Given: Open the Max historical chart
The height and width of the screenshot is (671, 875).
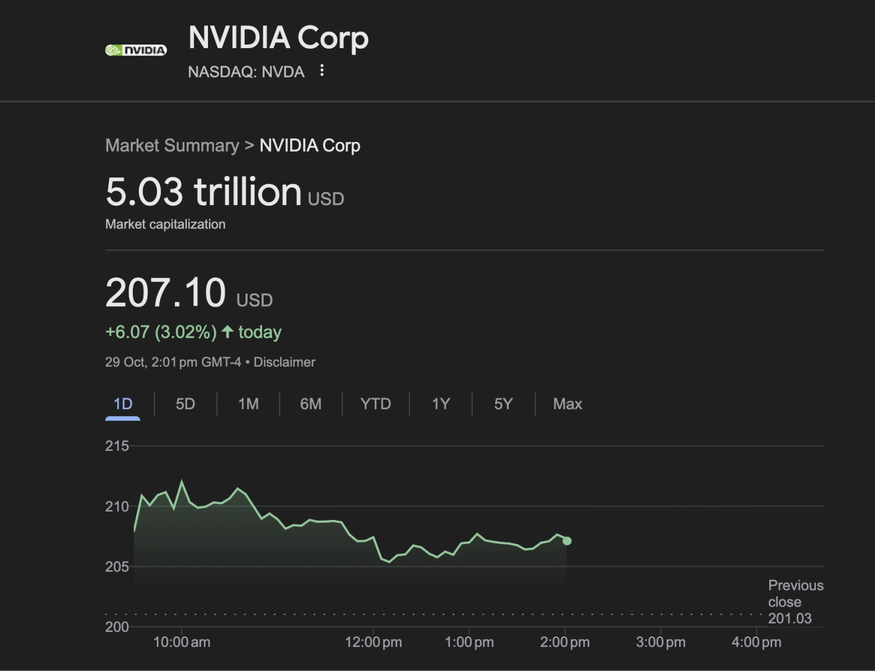Looking at the screenshot, I should [567, 403].
